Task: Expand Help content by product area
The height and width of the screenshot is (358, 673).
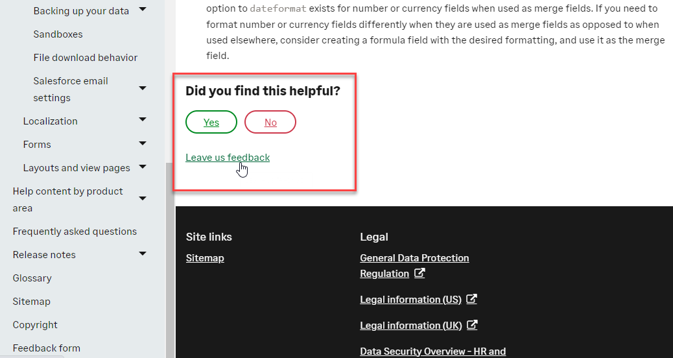Action: point(143,198)
